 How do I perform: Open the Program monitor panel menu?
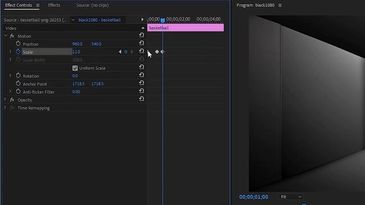[280, 5]
